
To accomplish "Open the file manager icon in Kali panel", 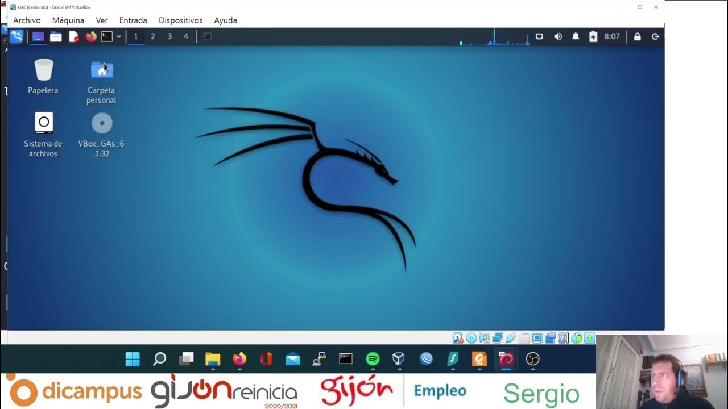I will [56, 36].
